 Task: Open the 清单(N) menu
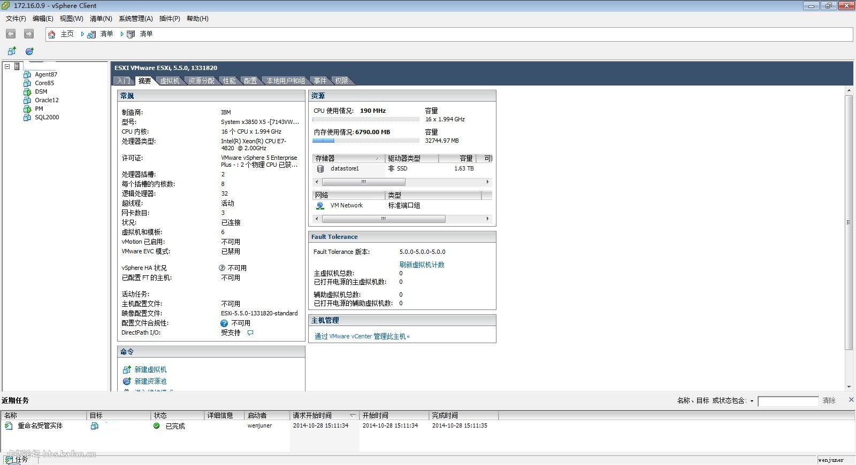pyautogui.click(x=101, y=19)
